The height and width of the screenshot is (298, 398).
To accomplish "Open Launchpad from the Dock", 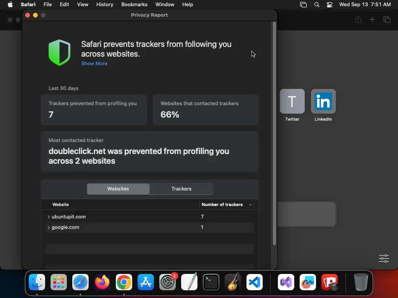I will coord(59,282).
